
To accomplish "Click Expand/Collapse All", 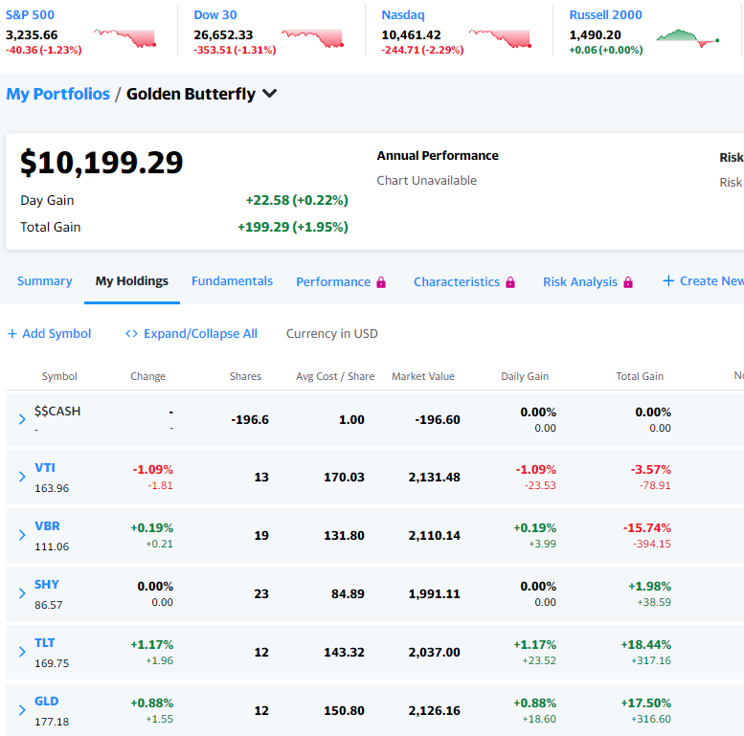I will click(x=200, y=334).
